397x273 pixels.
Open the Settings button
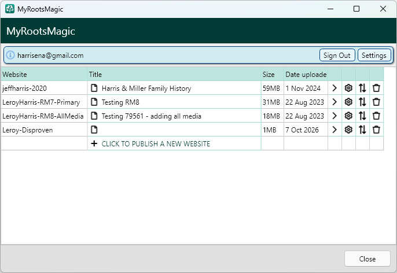click(x=374, y=55)
